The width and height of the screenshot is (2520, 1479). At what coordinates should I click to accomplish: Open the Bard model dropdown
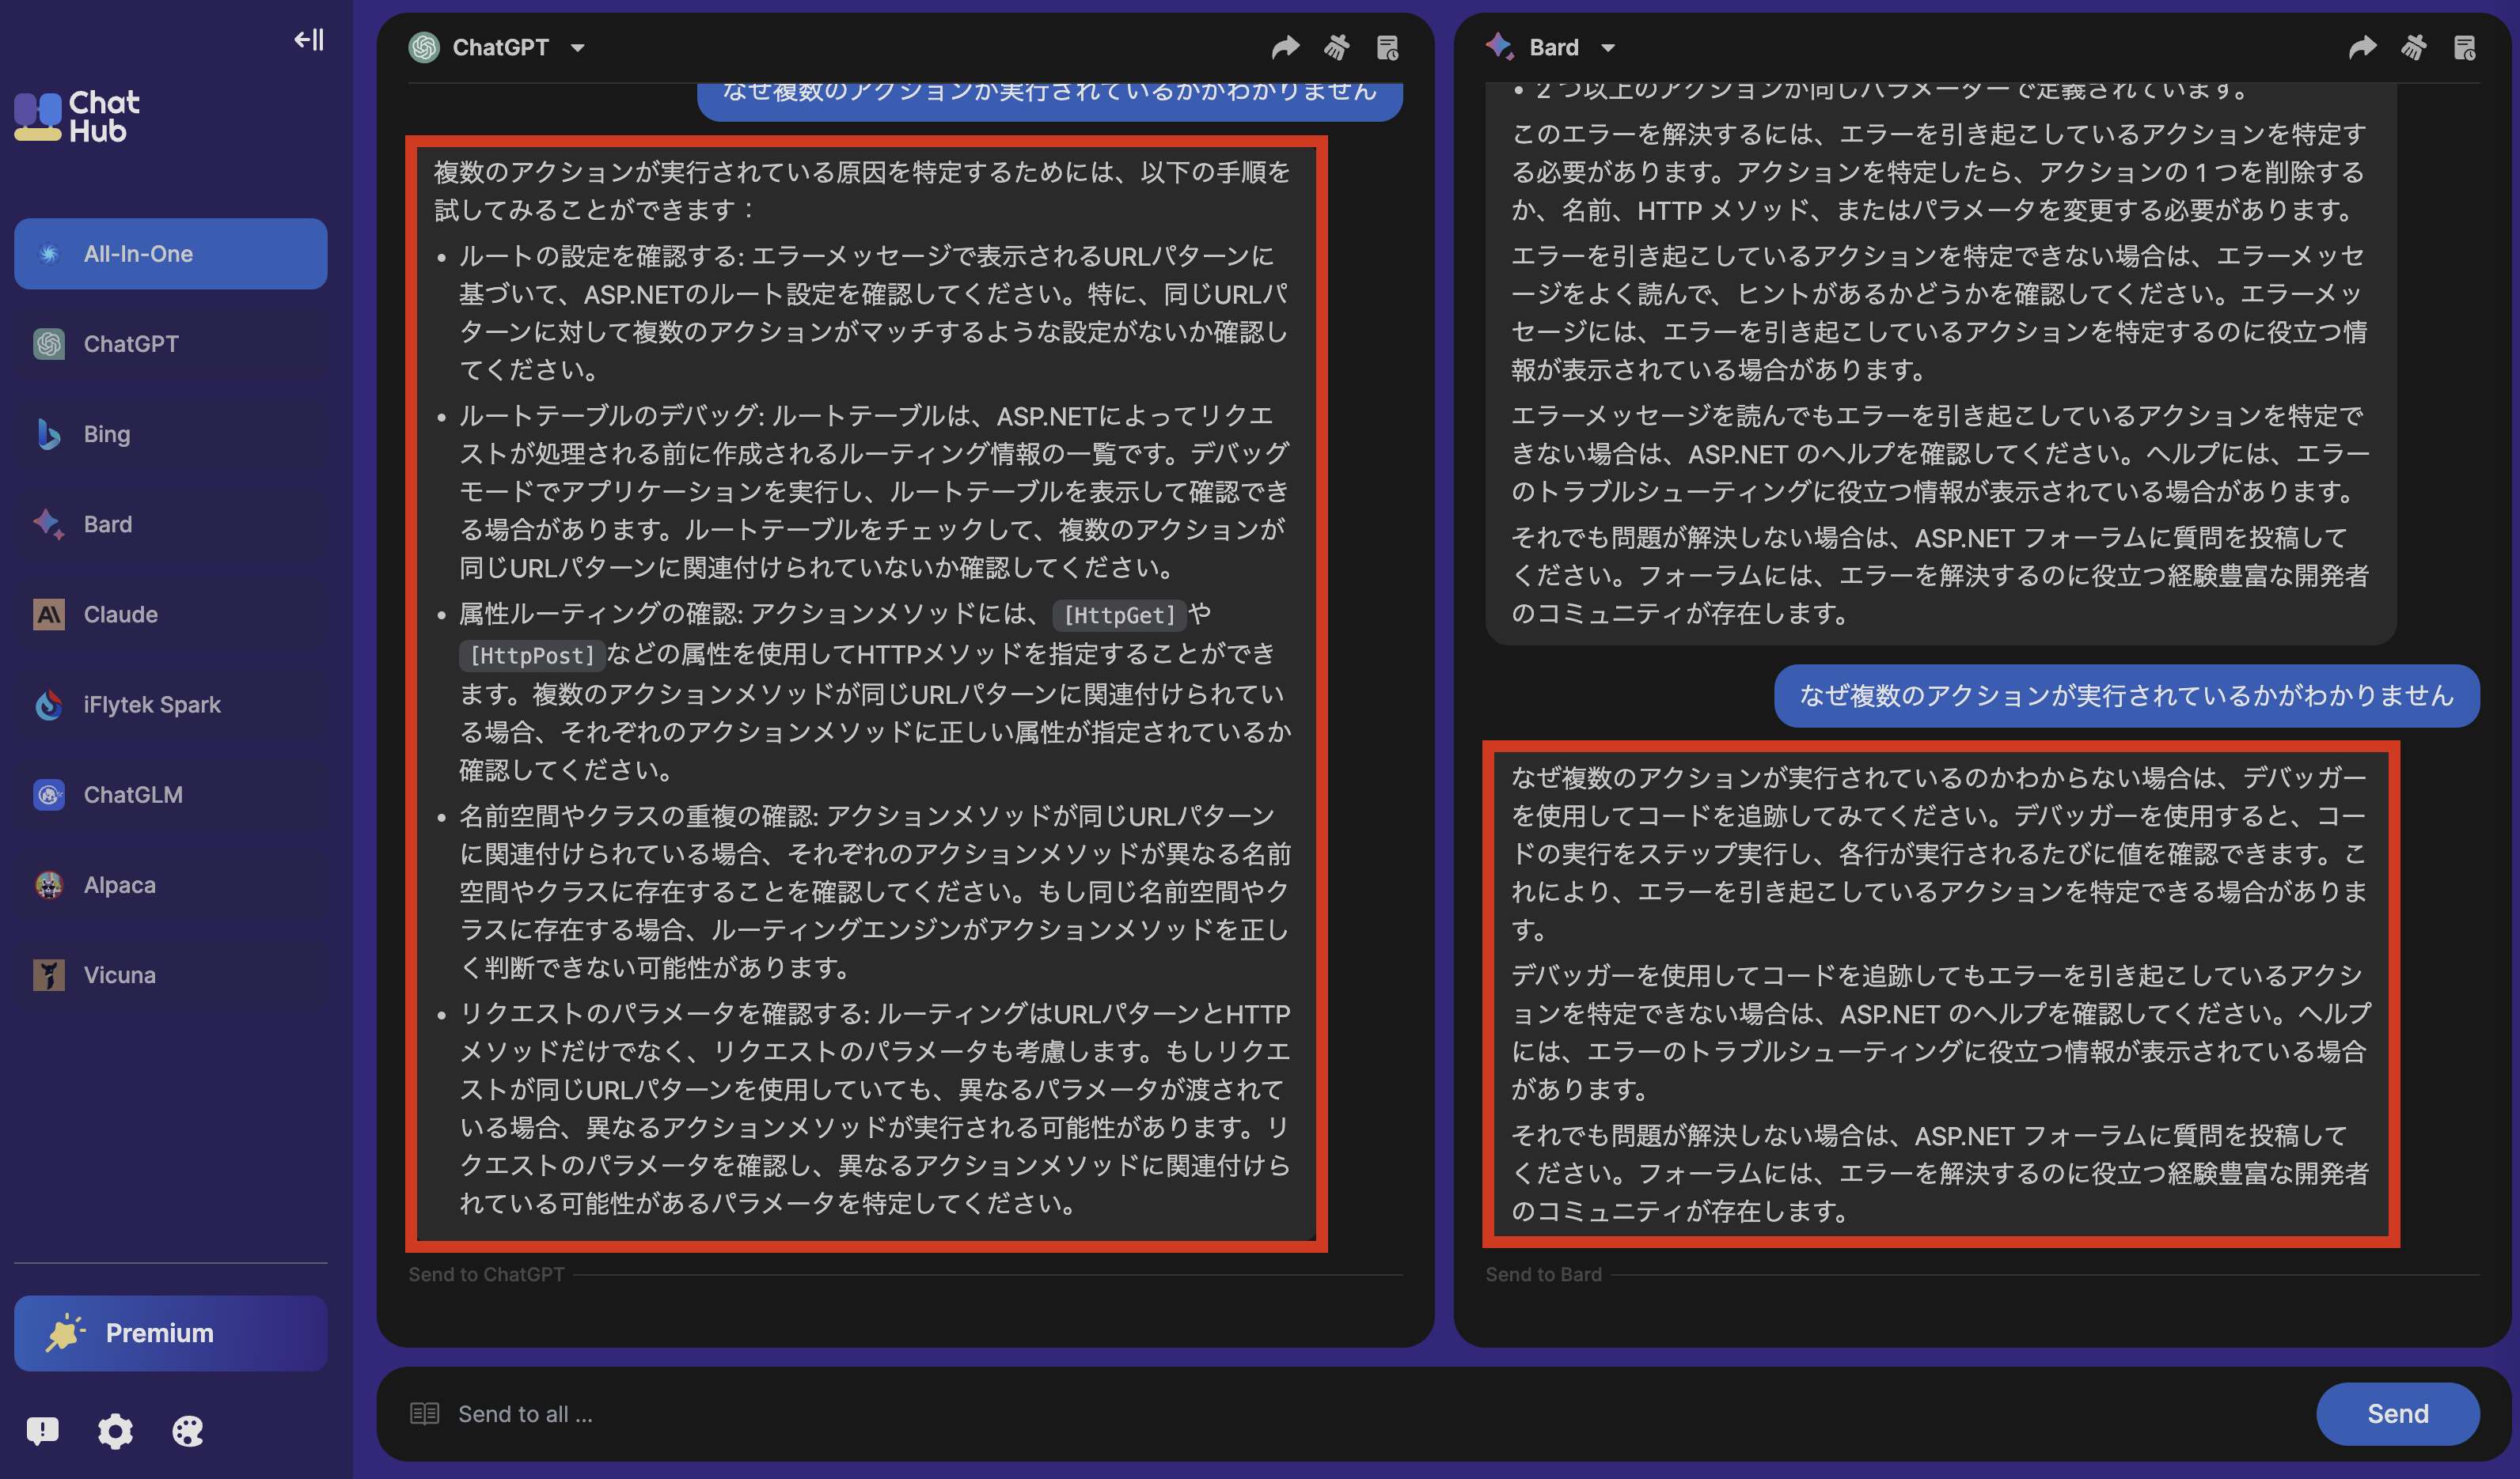pos(1610,46)
